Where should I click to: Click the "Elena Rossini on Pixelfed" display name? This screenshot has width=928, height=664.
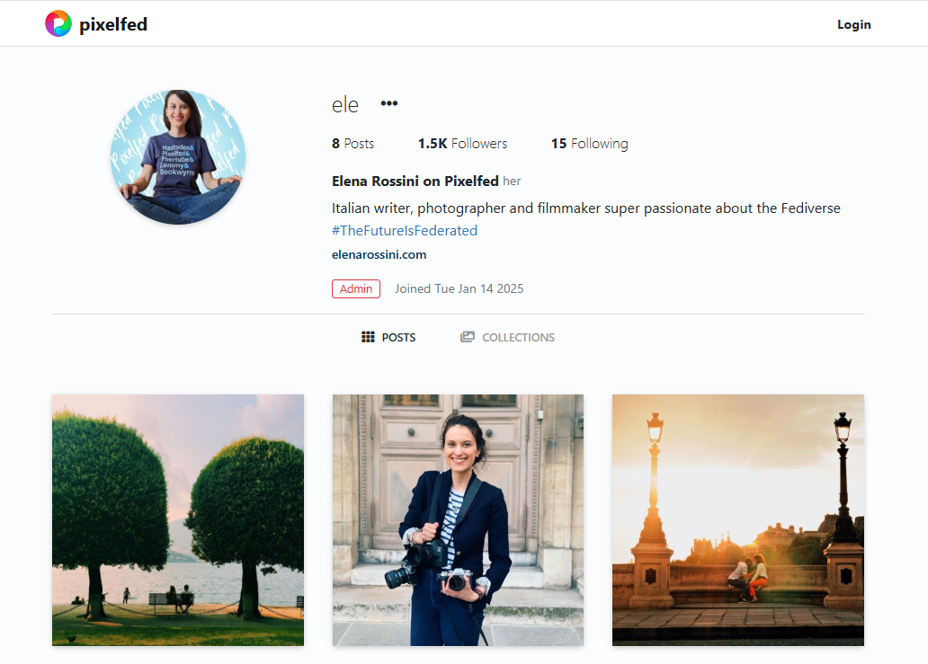[x=415, y=181]
